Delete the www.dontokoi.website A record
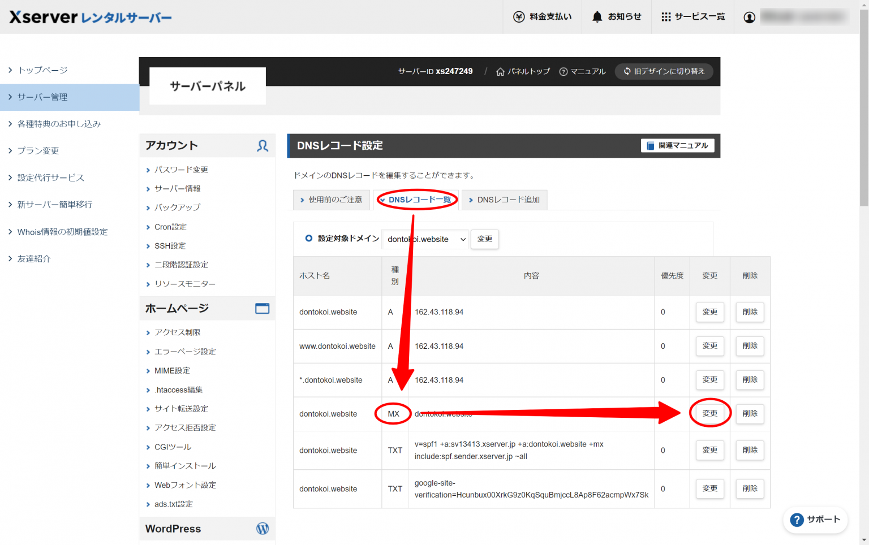Screen dimensions: 869x545 pyautogui.click(x=750, y=346)
